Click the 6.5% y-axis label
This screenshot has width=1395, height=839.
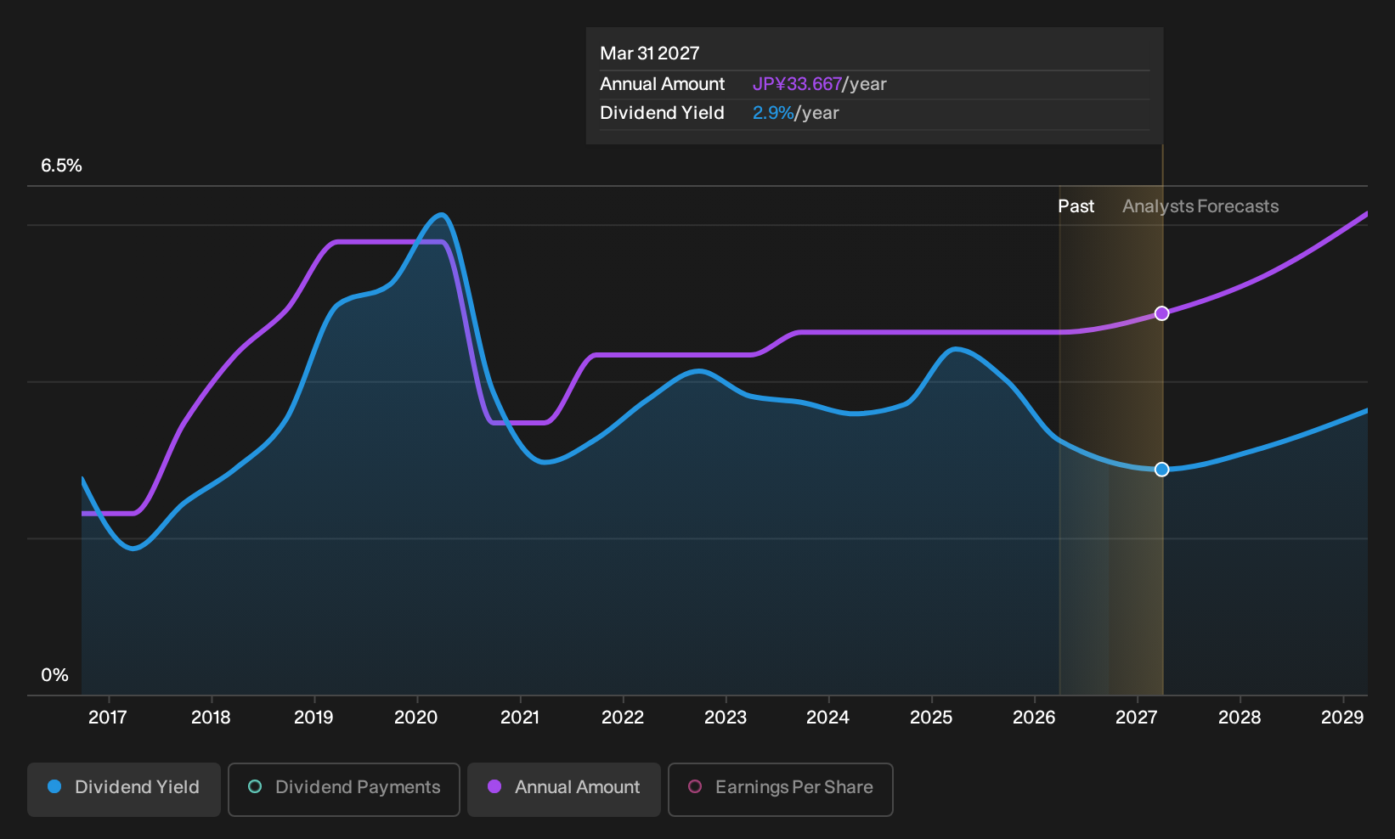tap(61, 166)
